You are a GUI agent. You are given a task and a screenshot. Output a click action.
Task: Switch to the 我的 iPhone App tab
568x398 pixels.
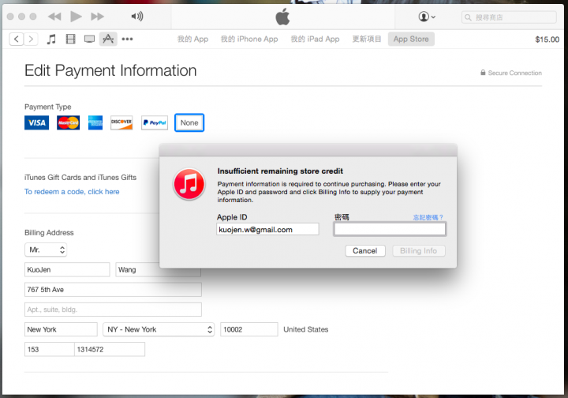click(249, 39)
